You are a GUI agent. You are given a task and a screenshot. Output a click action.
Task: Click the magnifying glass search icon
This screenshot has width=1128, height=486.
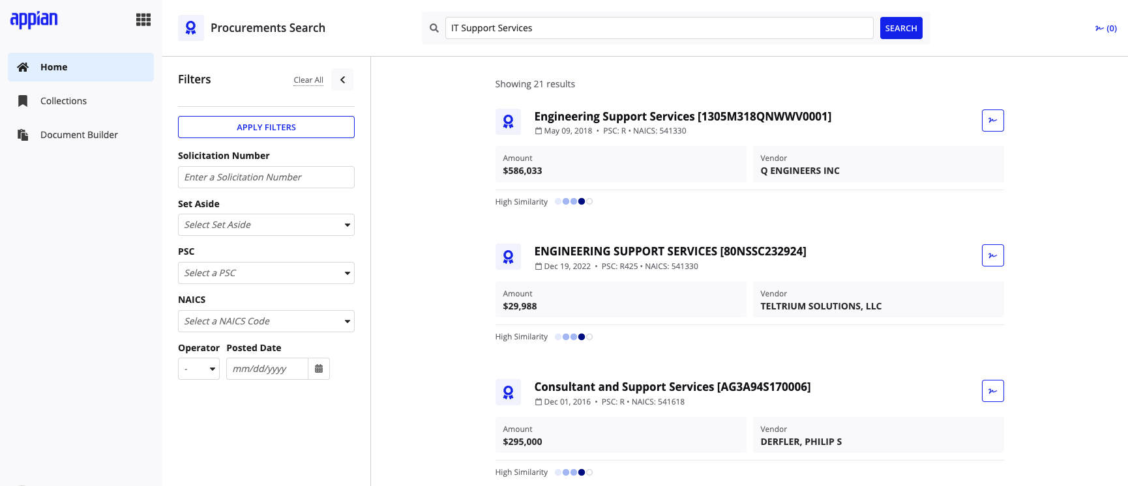pyautogui.click(x=434, y=28)
